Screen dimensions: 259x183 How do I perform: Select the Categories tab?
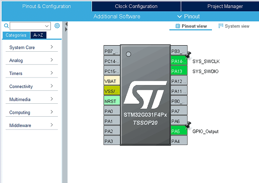[x=16, y=35]
